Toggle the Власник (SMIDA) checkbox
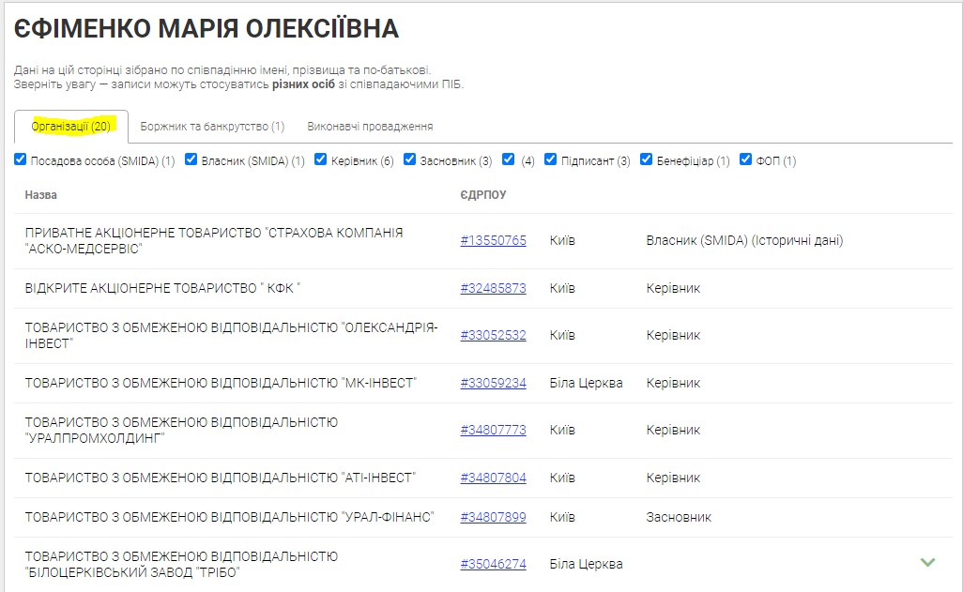This screenshot has width=963, height=592. [191, 159]
